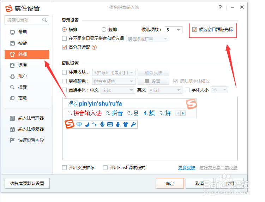Click the shirt skin icon in preview toolbar
265x202 pixels.
pos(126,125)
